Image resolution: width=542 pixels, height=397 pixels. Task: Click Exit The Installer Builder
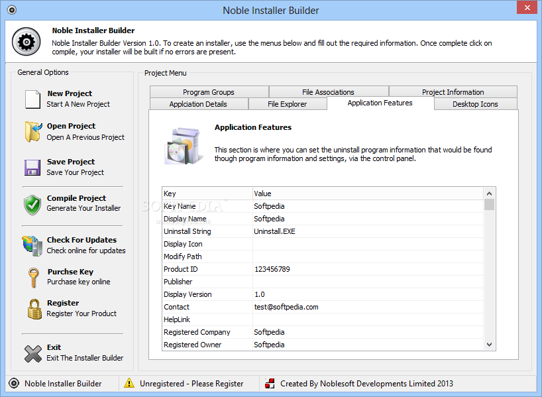point(85,358)
